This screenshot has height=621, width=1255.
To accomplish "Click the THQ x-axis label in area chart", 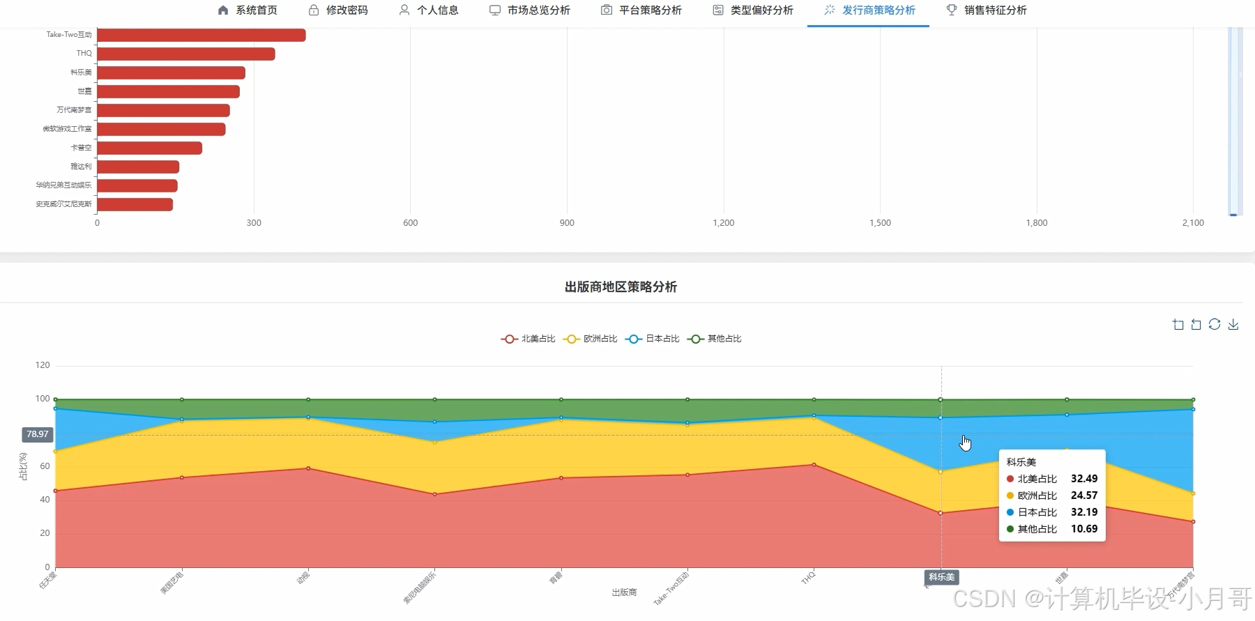I will click(x=807, y=578).
